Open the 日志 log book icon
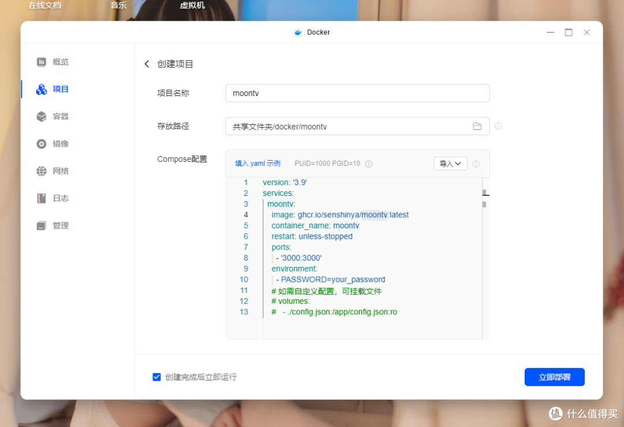 [x=42, y=198]
